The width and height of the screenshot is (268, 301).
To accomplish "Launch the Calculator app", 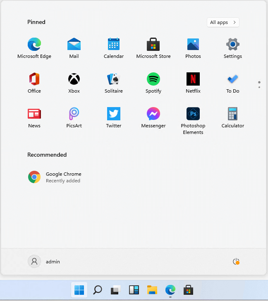I will tap(233, 117).
